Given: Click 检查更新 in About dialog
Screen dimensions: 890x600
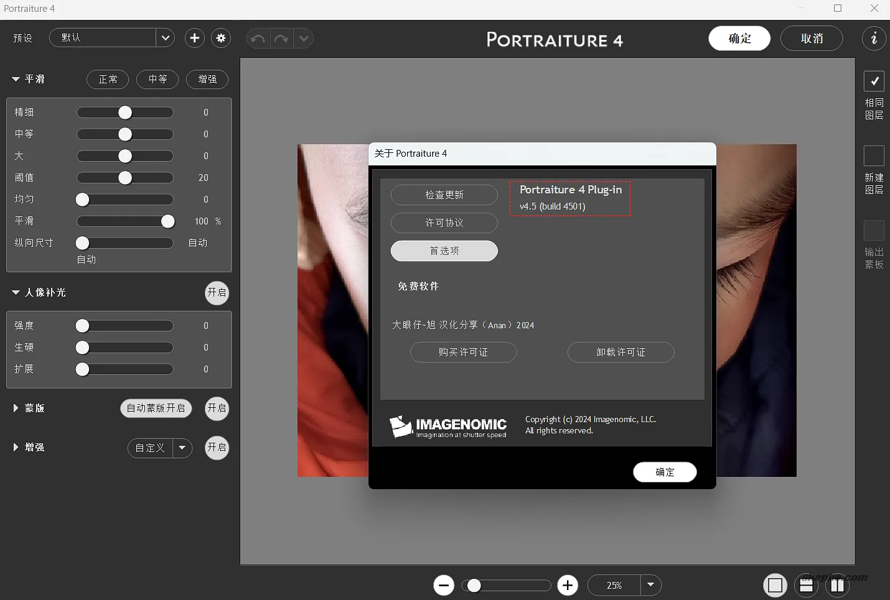Looking at the screenshot, I should click(444, 195).
